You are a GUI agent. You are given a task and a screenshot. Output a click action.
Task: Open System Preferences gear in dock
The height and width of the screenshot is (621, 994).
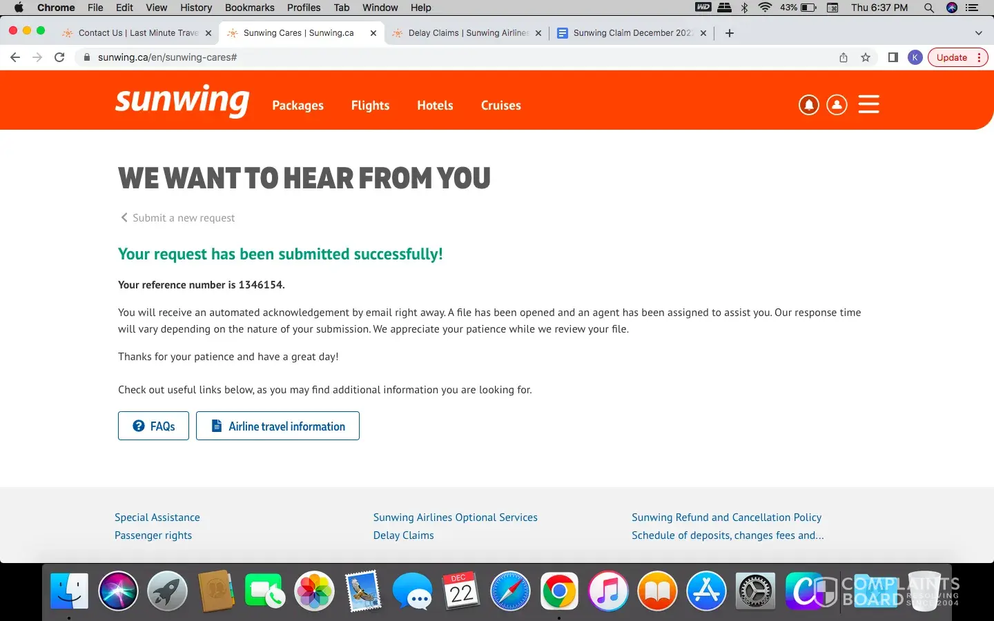point(755,591)
